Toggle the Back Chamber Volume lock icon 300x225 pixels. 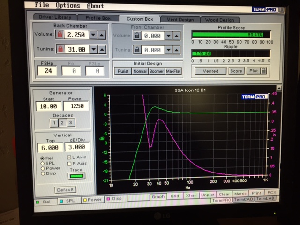point(60,35)
